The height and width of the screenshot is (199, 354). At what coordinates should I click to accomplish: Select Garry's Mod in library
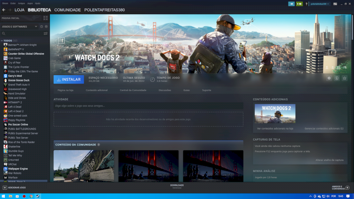click(x=15, y=76)
